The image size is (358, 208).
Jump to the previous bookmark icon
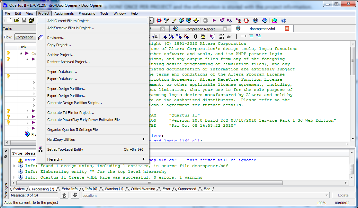click(x=179, y=36)
